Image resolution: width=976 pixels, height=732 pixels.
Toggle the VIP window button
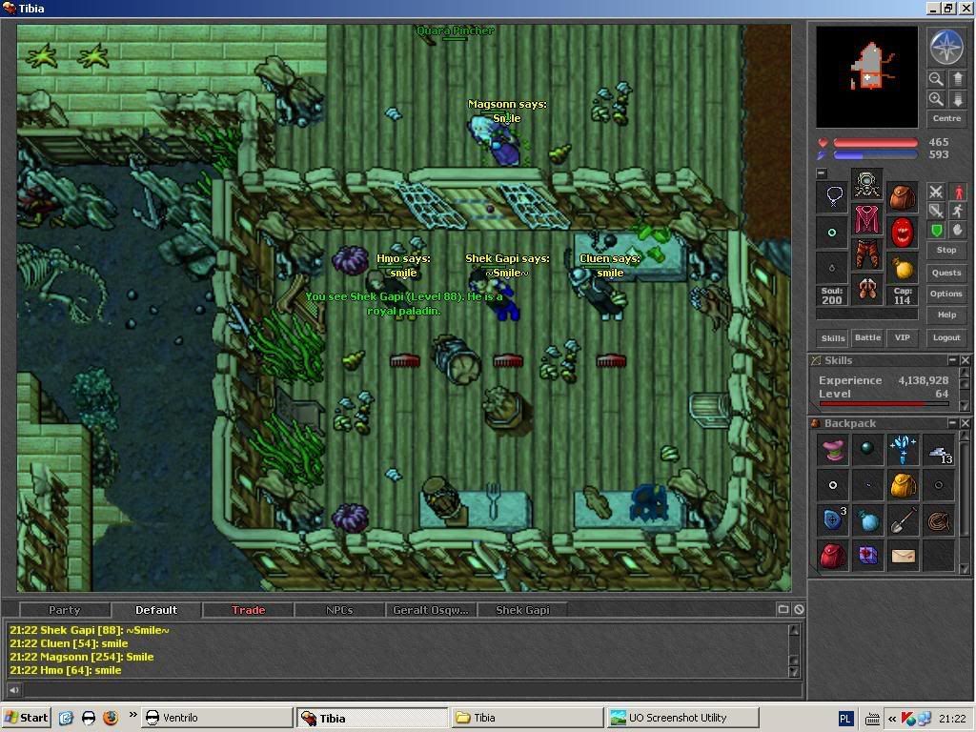coord(903,337)
